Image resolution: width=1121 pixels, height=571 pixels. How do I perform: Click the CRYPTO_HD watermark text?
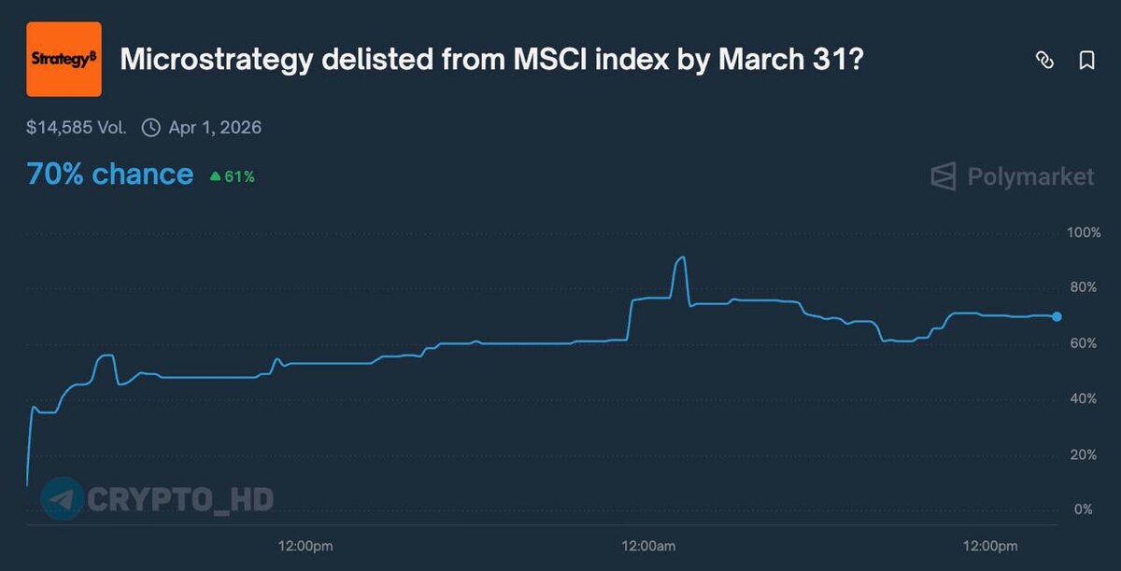coord(180,500)
